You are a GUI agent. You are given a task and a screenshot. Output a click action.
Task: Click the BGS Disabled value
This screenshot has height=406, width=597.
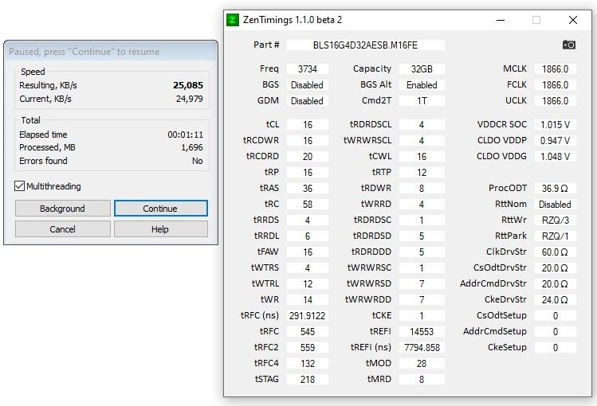(308, 84)
